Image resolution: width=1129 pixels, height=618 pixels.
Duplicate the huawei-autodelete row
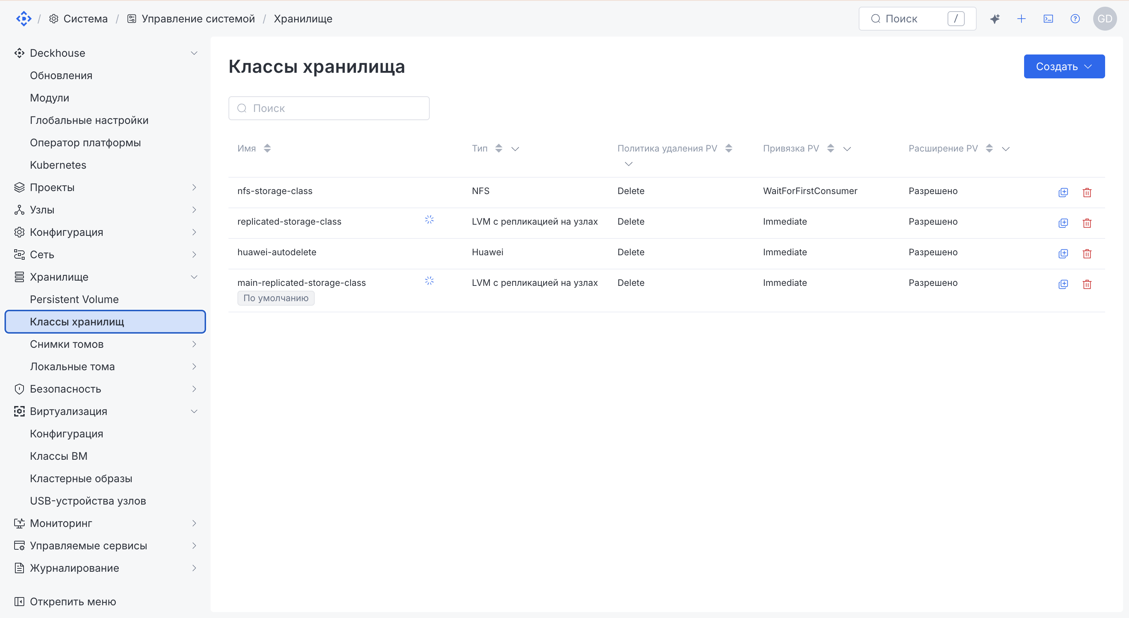[x=1063, y=254]
